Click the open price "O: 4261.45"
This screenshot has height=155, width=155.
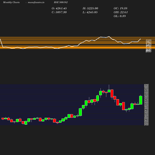click(x=59, y=8)
